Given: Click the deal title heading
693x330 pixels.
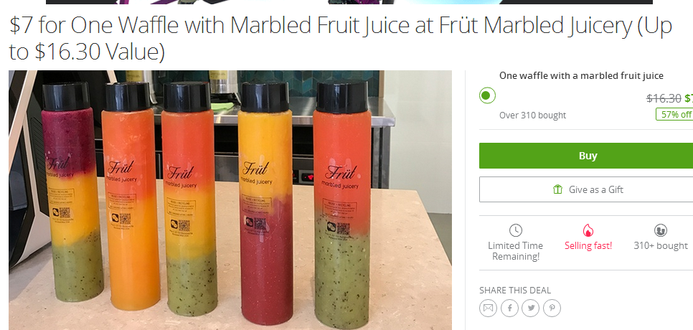Looking at the screenshot, I should [x=340, y=39].
